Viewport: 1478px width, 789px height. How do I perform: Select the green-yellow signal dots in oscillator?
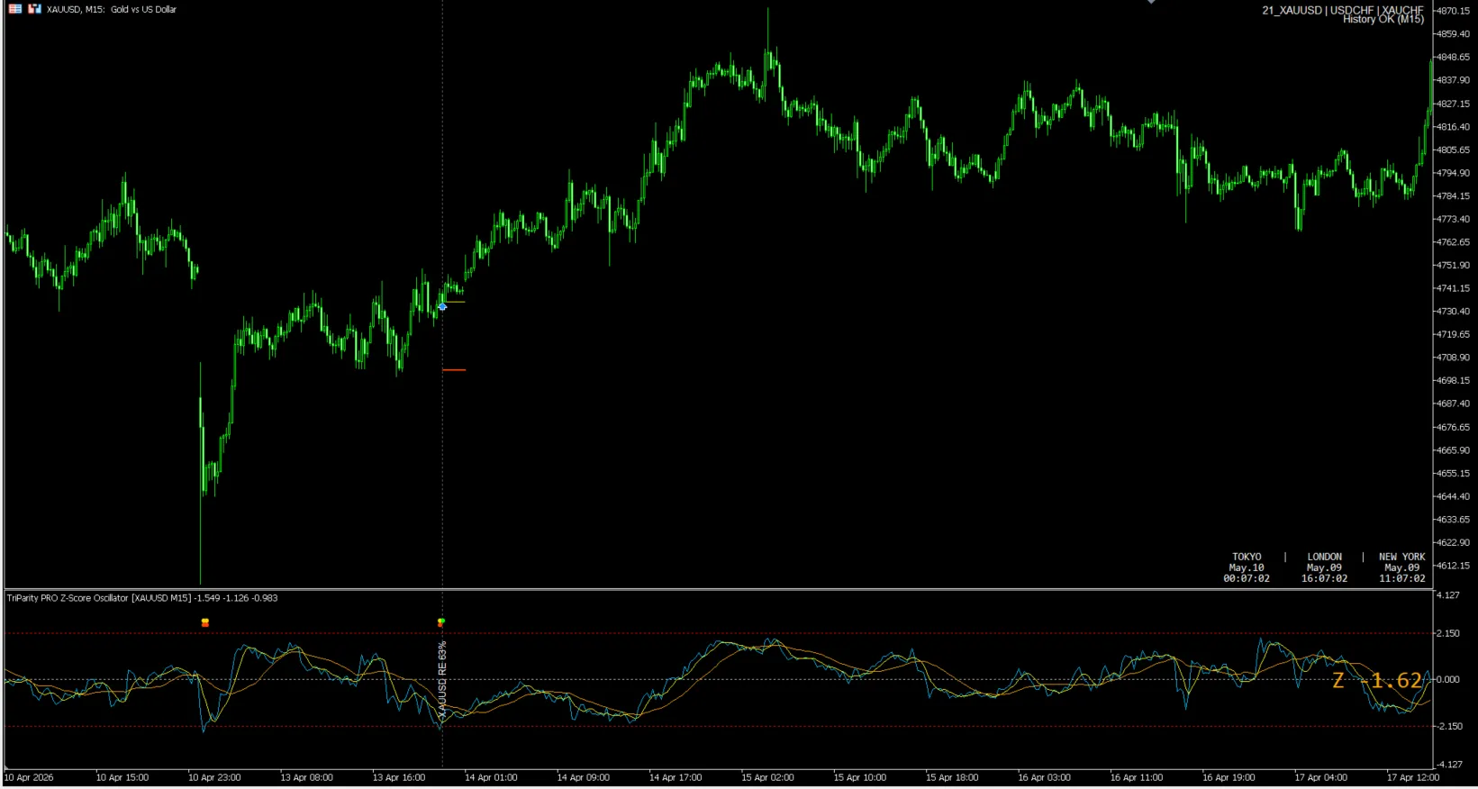[x=441, y=622]
